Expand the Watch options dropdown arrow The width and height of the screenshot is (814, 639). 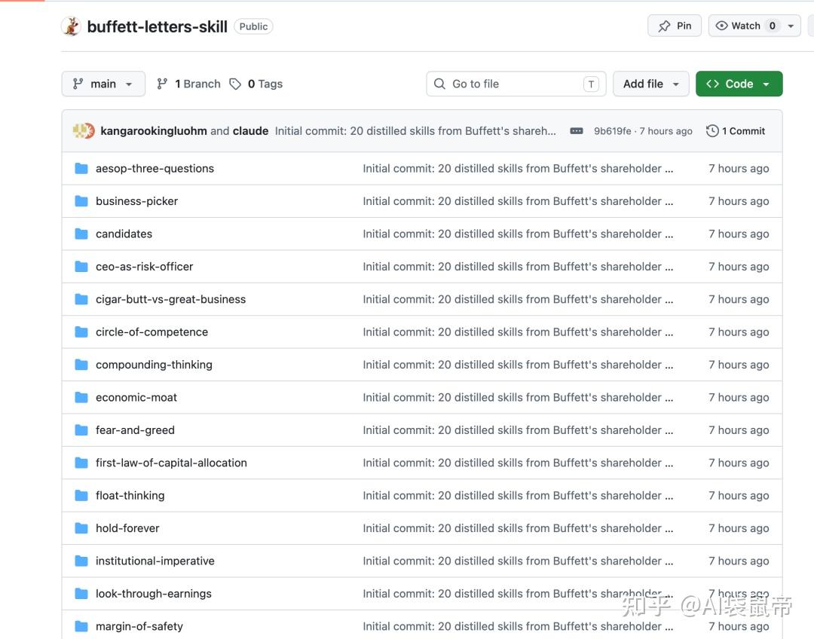click(x=791, y=26)
